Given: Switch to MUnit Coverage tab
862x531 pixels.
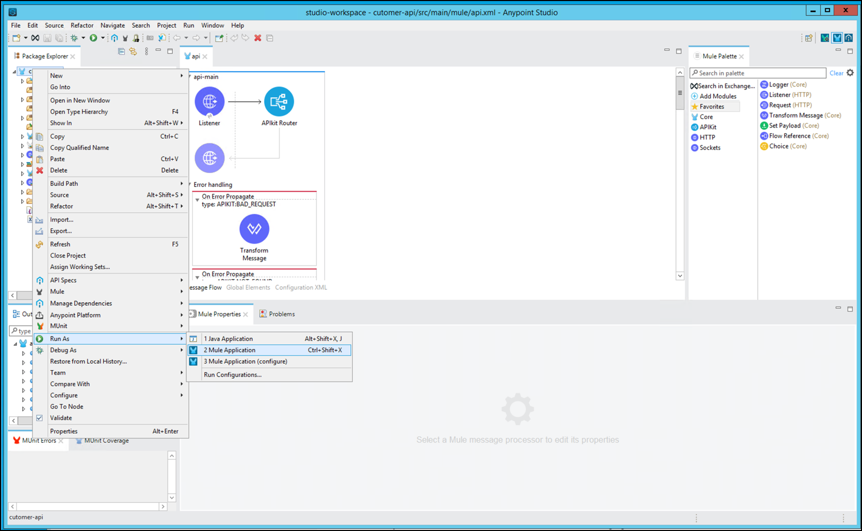Looking at the screenshot, I should coord(102,441).
